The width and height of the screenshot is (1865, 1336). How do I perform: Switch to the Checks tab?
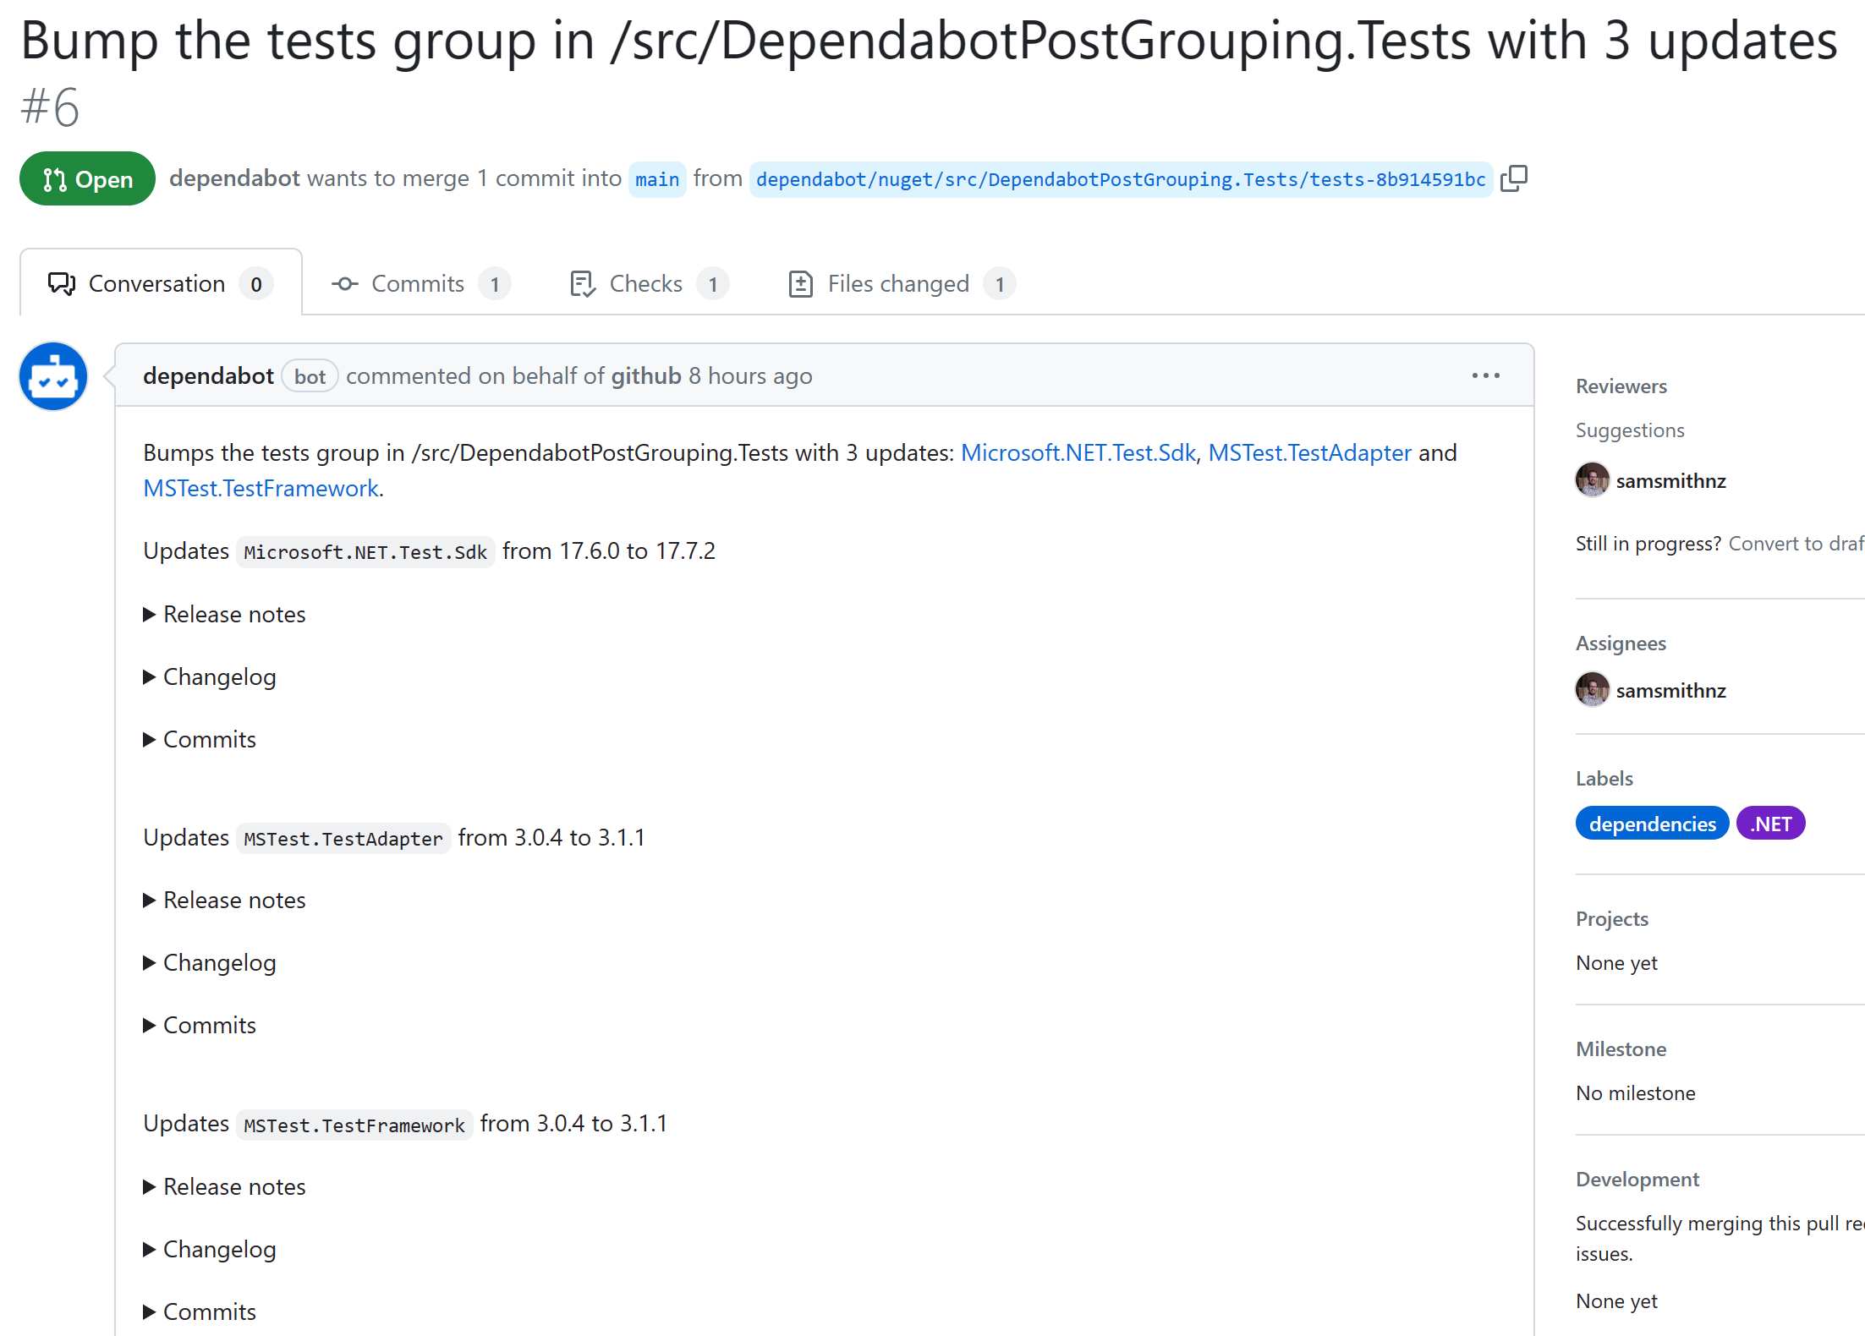(x=649, y=283)
